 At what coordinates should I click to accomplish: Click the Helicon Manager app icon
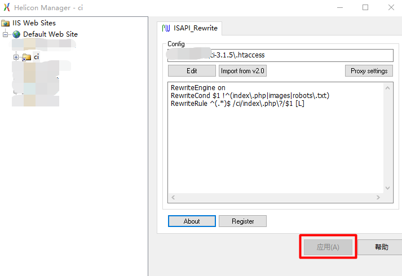[7, 7]
